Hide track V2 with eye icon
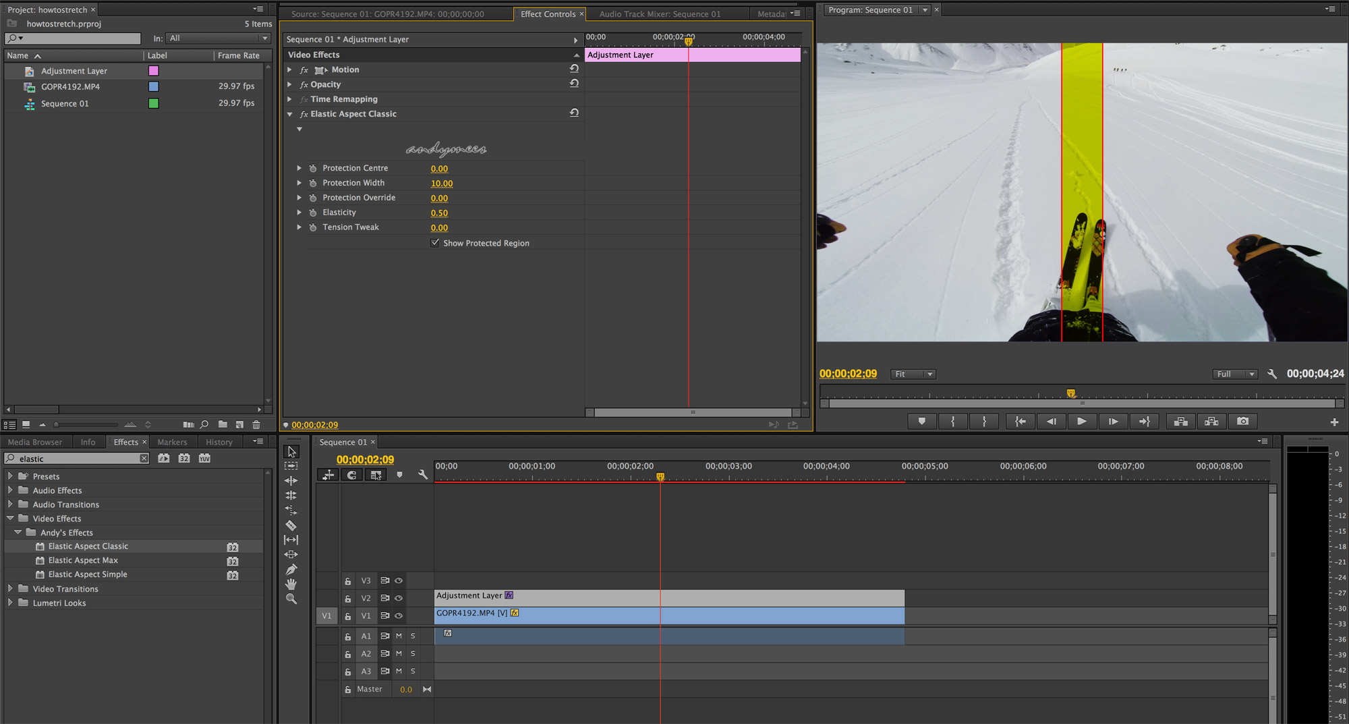 click(x=399, y=598)
